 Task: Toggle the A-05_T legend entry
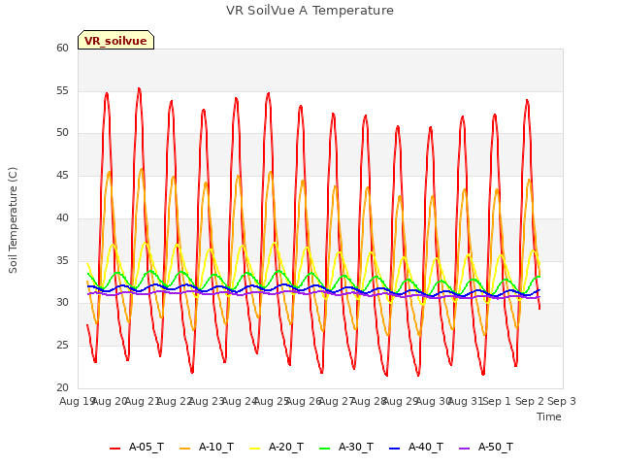coord(137,448)
